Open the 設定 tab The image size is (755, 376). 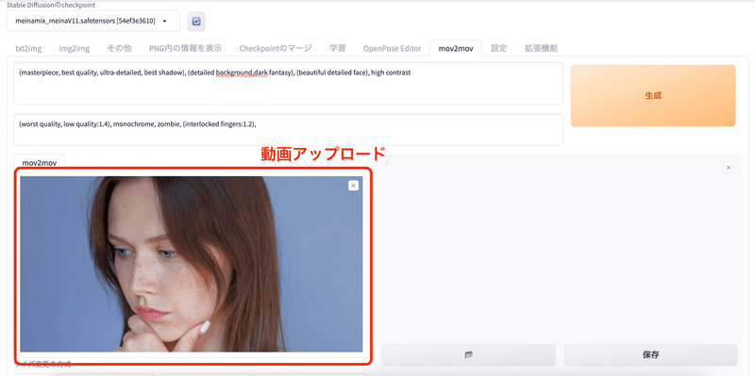pos(498,48)
